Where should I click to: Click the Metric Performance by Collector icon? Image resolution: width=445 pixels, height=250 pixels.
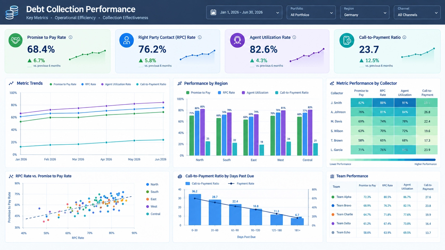332,83
